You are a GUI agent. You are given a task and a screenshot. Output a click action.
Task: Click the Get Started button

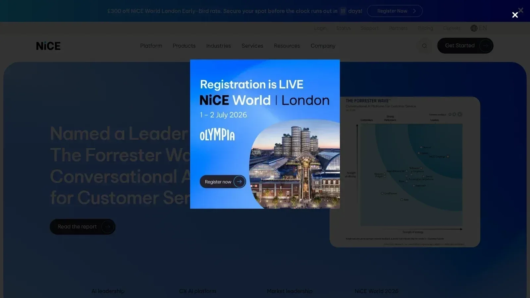[x=465, y=46]
